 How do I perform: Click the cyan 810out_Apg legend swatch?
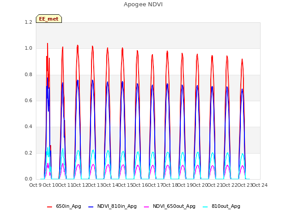[205, 206]
